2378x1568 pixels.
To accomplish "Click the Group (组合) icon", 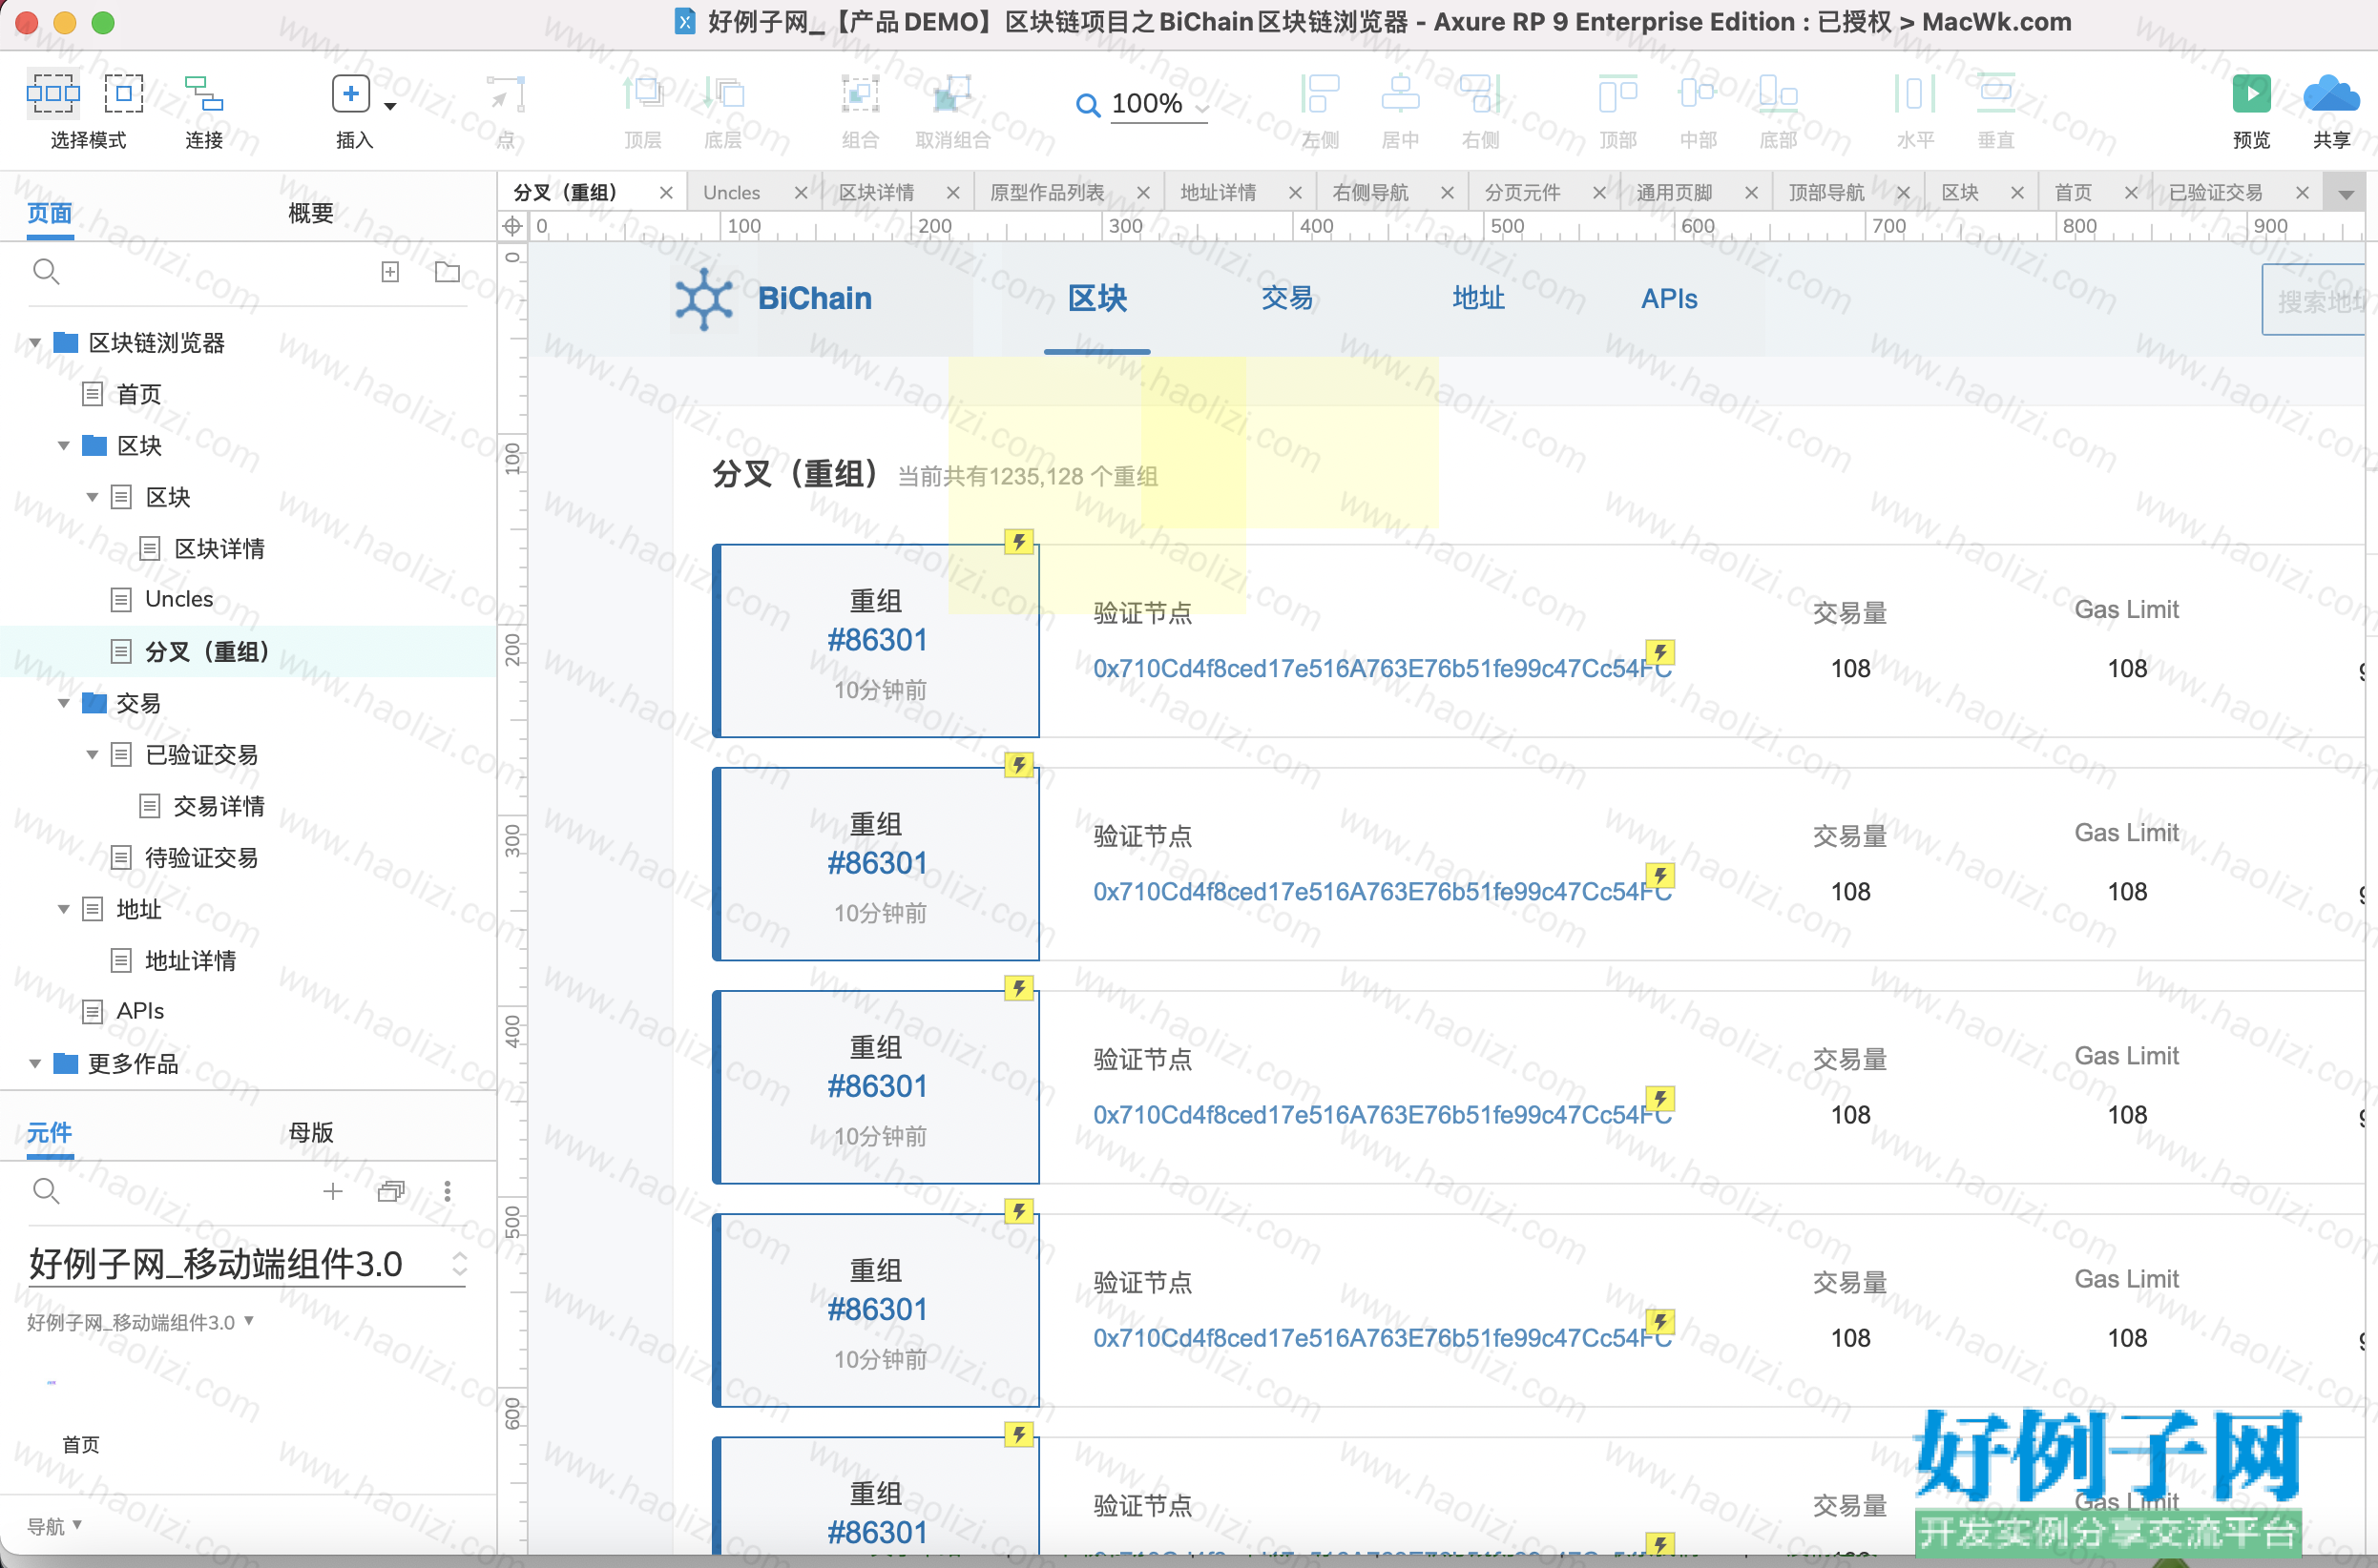I will [860, 94].
